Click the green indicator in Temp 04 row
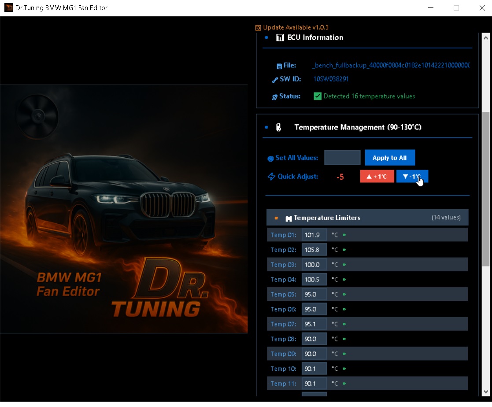This screenshot has width=492, height=407. tap(344, 280)
